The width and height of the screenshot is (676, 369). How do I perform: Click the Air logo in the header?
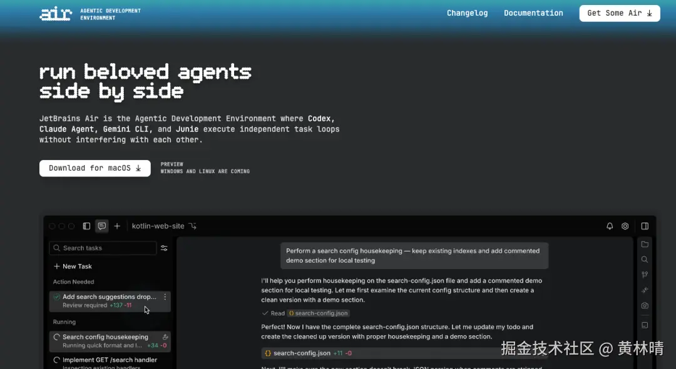[56, 14]
